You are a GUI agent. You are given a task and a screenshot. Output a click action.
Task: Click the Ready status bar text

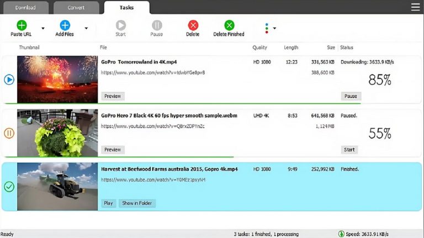(7, 234)
